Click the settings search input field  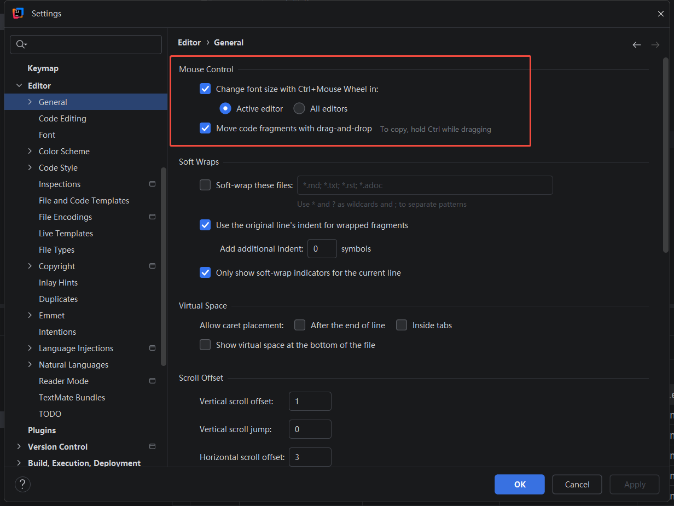coord(86,44)
